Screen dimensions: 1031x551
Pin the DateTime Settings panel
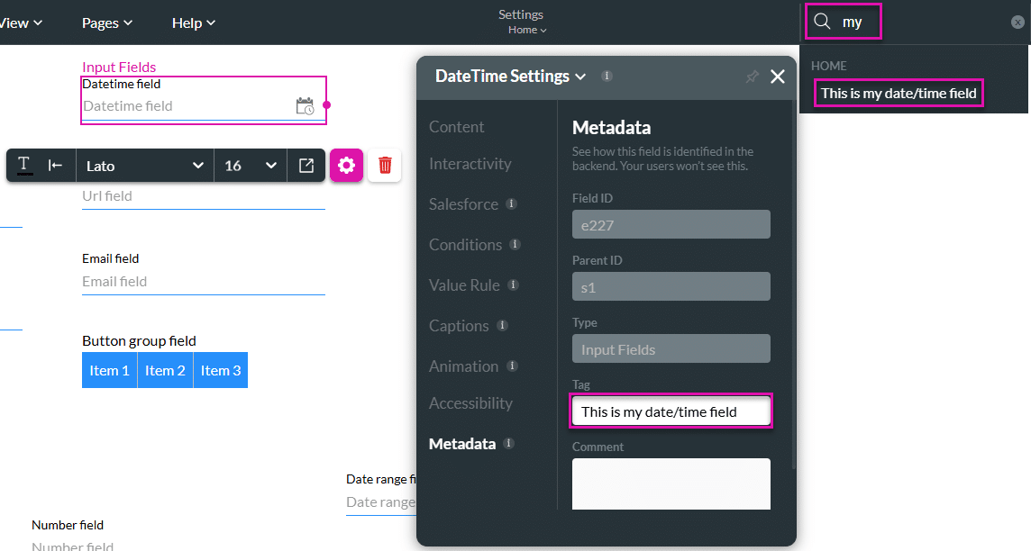pos(753,77)
